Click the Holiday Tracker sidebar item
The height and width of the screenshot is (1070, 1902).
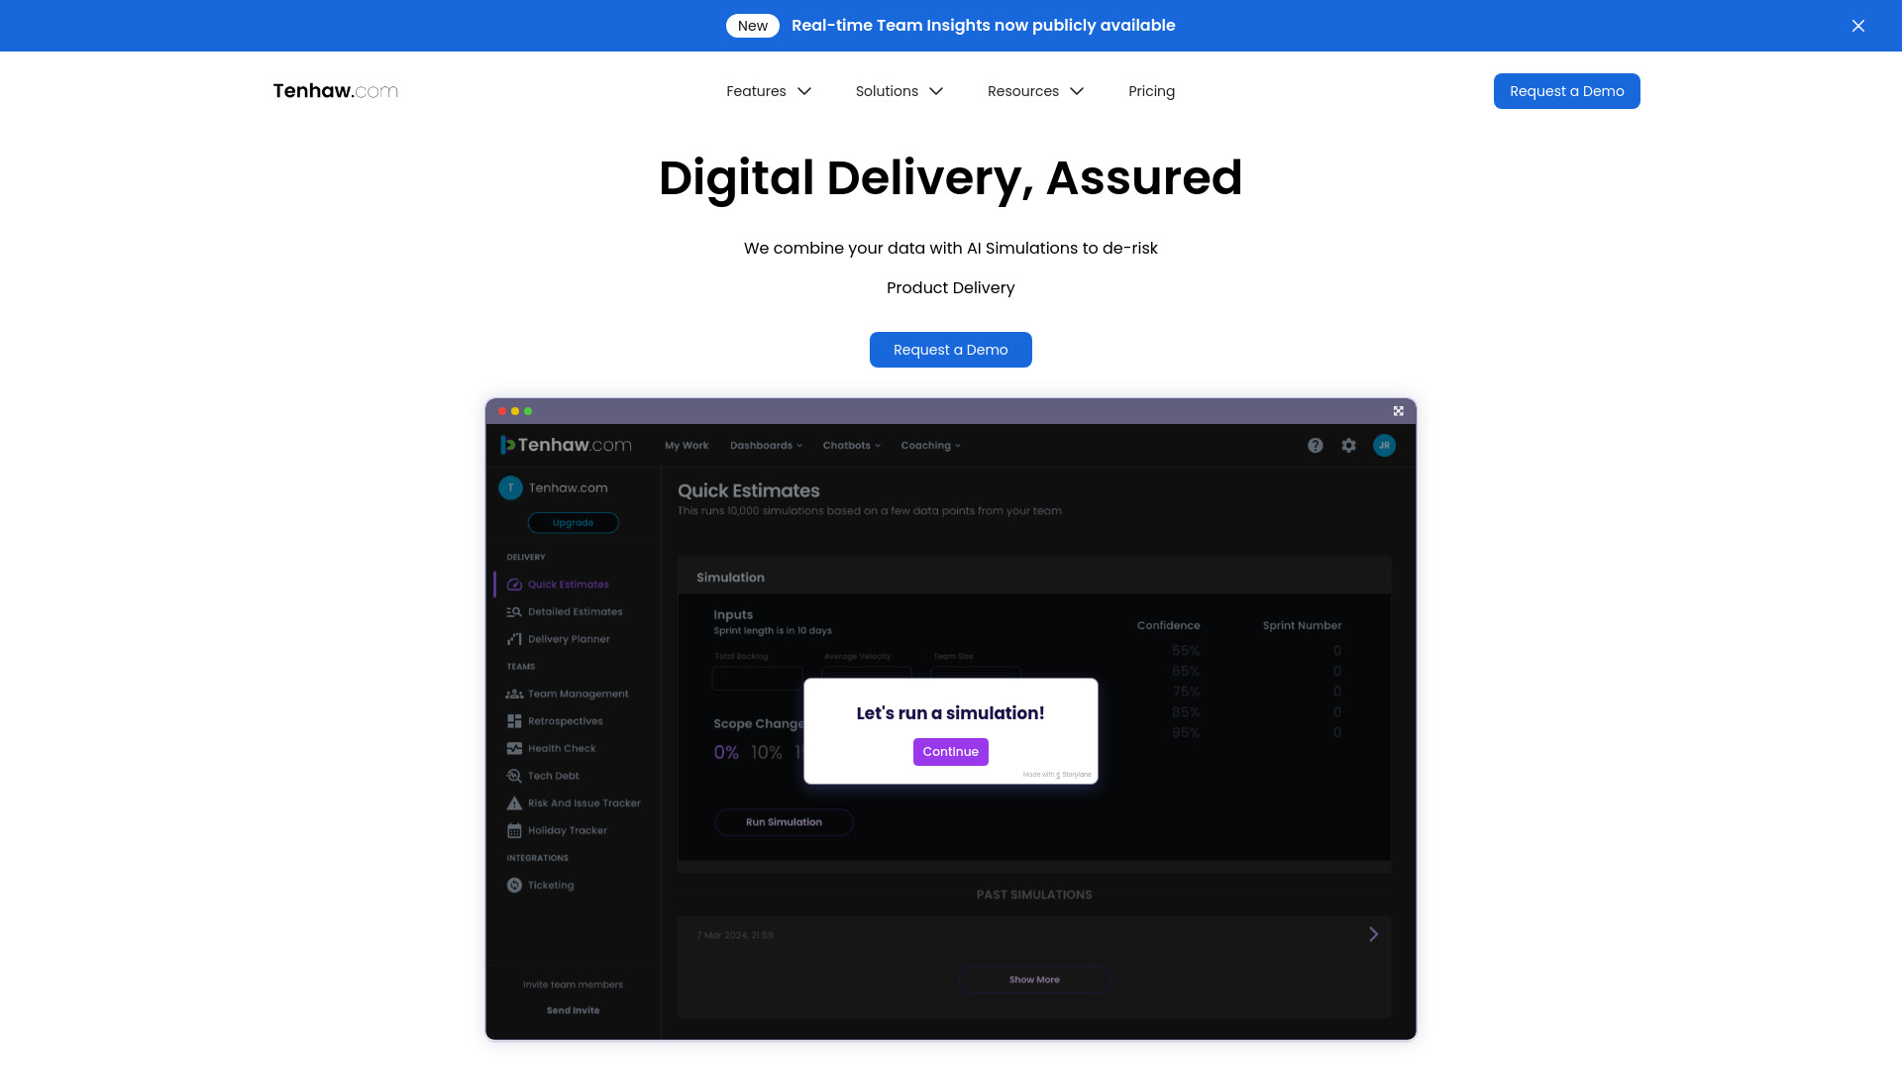567,829
